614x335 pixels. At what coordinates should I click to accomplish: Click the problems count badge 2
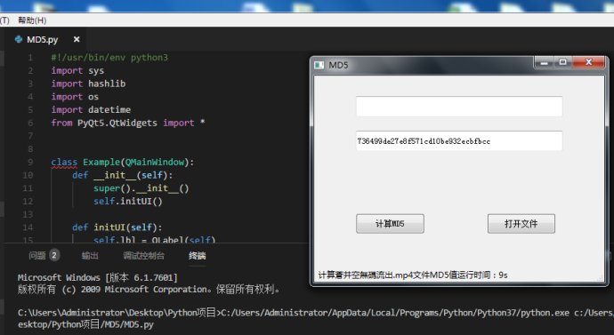tap(54, 256)
